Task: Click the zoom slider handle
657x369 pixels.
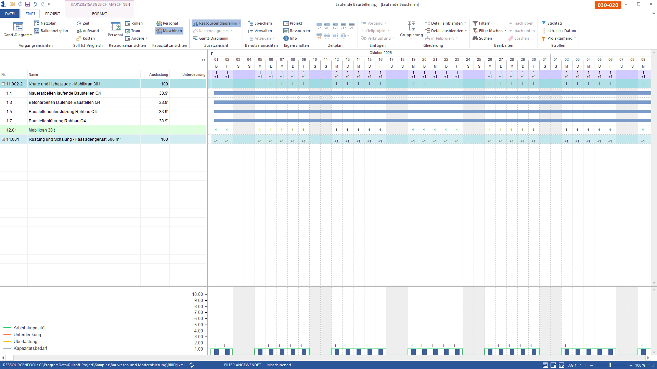Action: click(x=610, y=365)
